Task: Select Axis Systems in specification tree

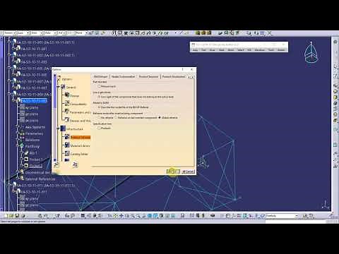Action: point(35,127)
